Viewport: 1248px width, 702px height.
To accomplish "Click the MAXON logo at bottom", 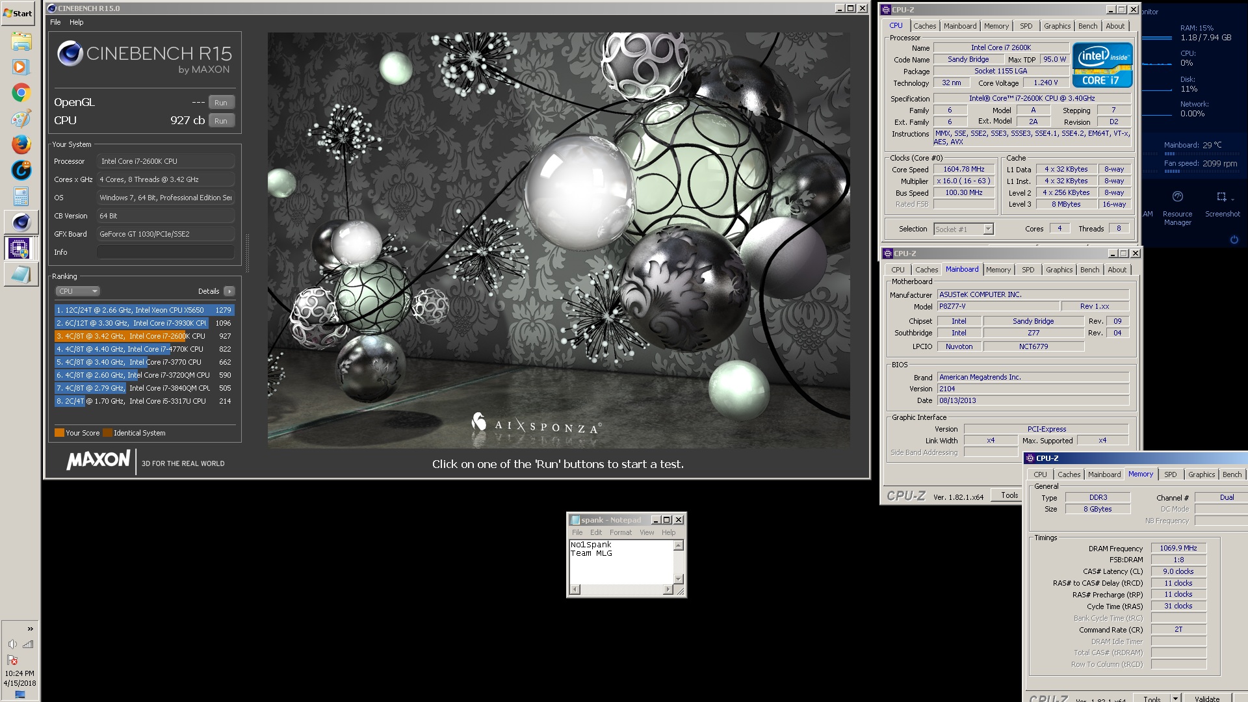I will (x=98, y=461).
